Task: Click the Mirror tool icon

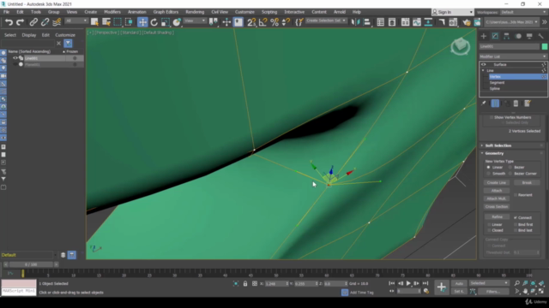Action: pyautogui.click(x=355, y=22)
